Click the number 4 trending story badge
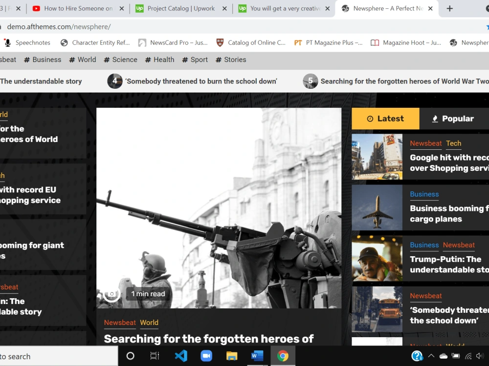This screenshot has height=366, width=489. pyautogui.click(x=115, y=81)
